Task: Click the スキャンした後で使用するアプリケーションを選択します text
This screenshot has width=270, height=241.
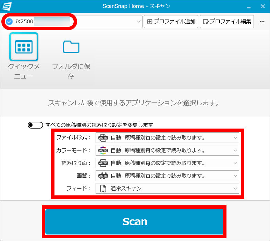Action: coord(133,103)
